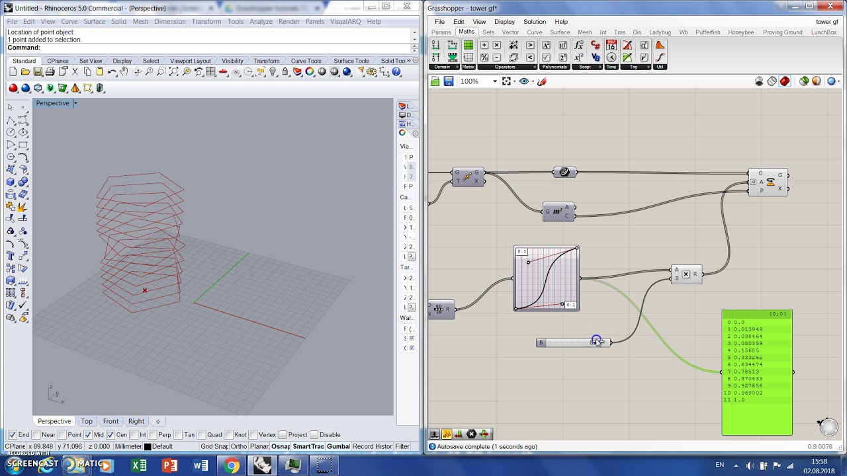The height and width of the screenshot is (476, 847).
Task: Toggle the Disable osnap checkbox
Action: tap(314, 435)
